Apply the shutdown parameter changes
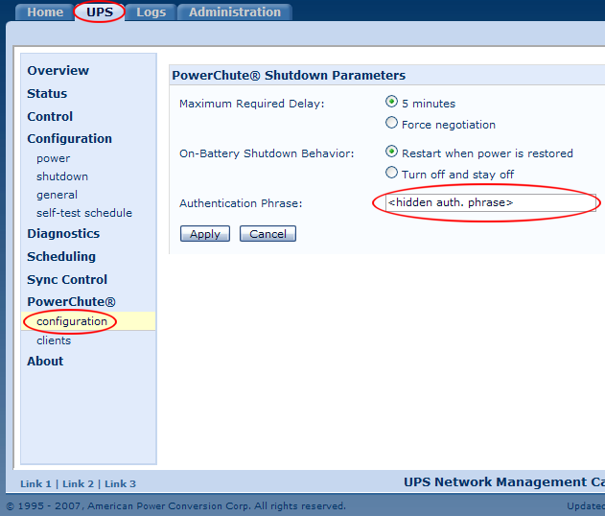605x516 pixels. [205, 234]
